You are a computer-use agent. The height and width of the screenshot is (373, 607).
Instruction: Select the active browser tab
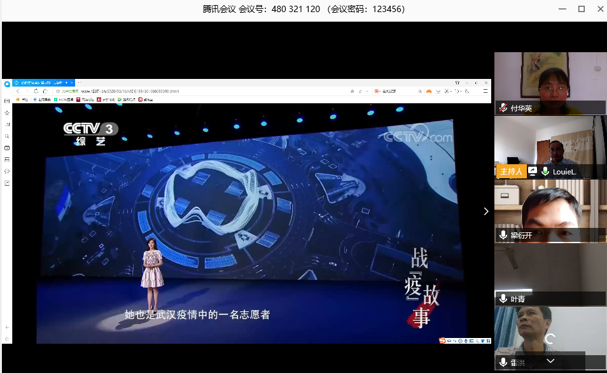(39, 83)
